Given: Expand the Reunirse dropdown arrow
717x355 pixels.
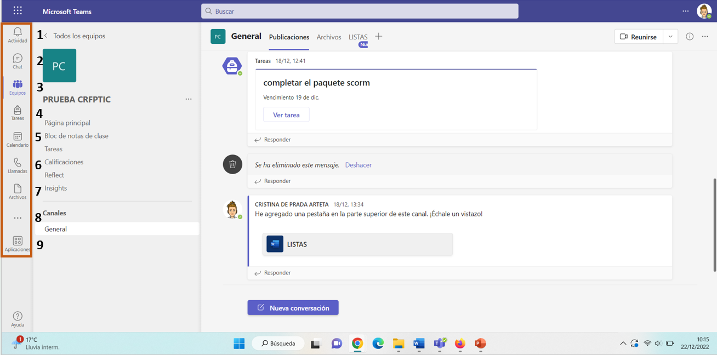Looking at the screenshot, I should (670, 37).
